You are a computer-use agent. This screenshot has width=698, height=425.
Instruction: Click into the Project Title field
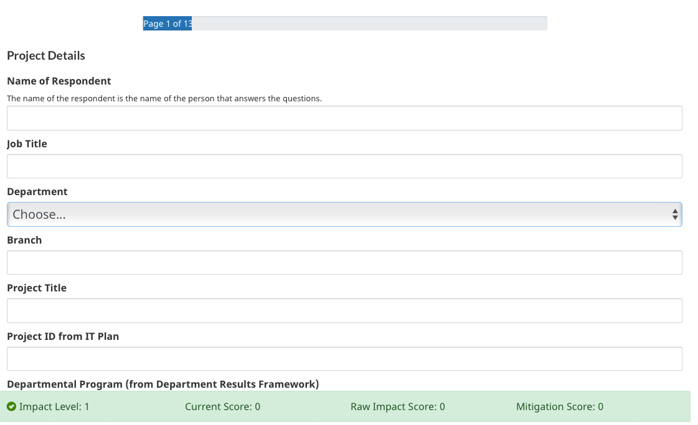click(x=344, y=311)
